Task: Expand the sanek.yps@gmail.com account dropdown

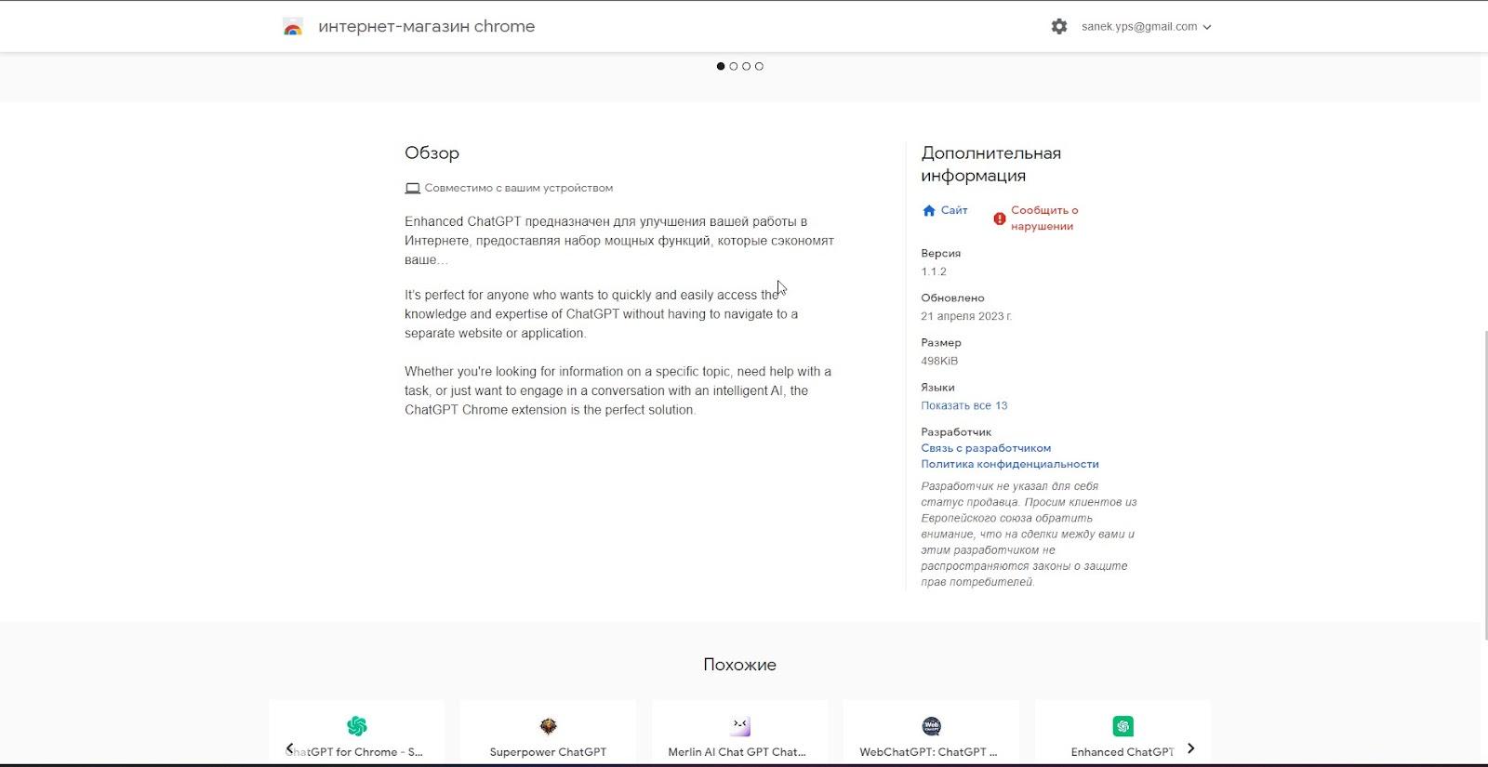Action: (1147, 27)
